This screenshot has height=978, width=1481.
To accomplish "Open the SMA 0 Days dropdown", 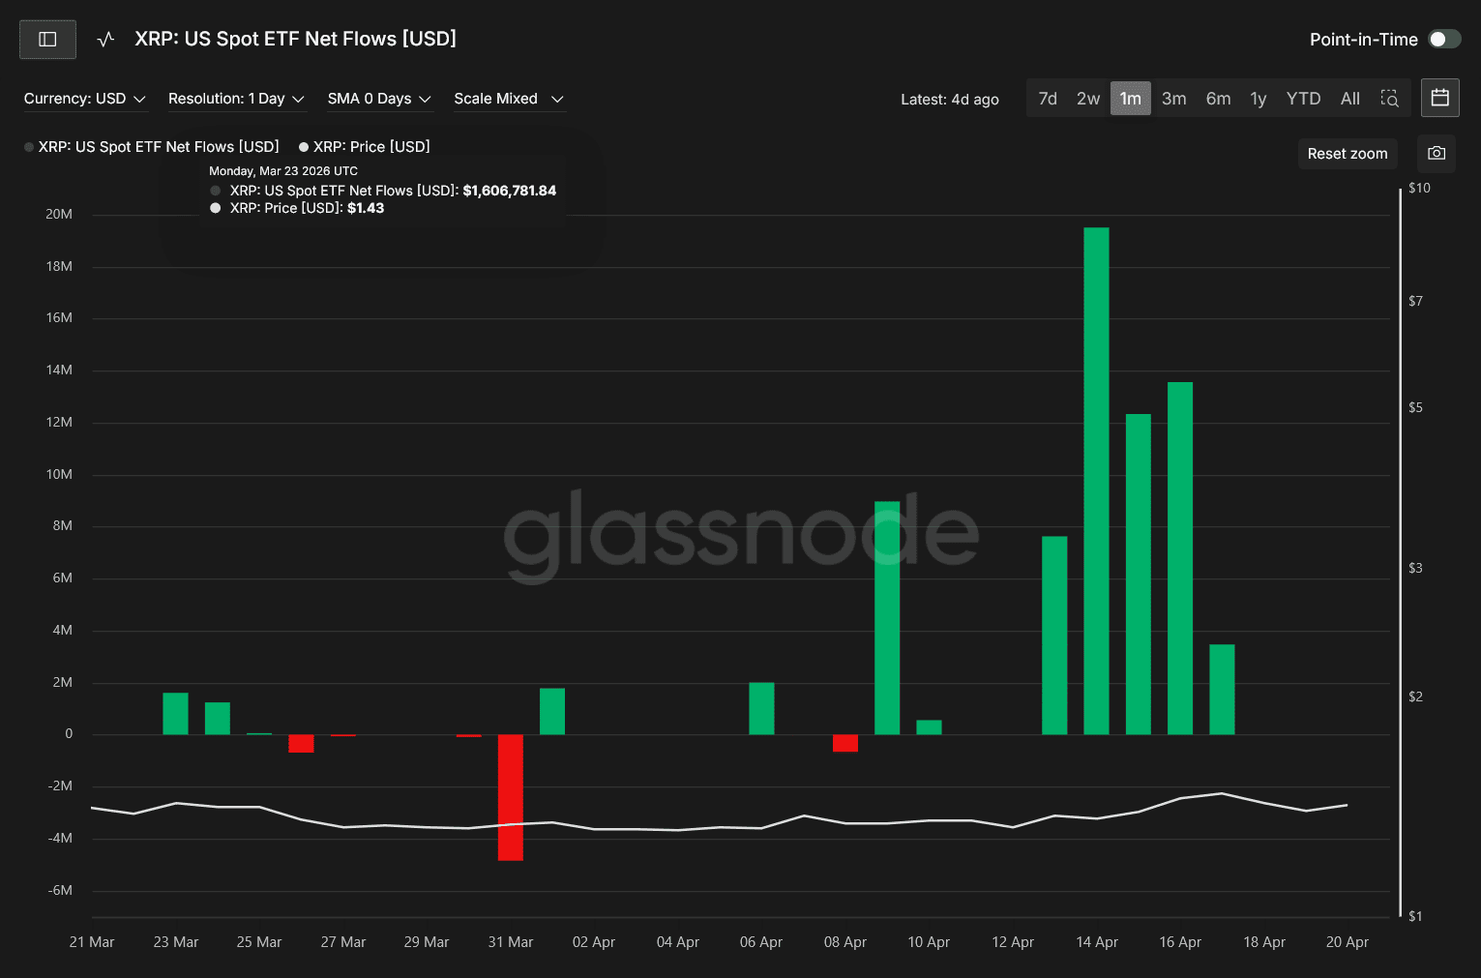I will [378, 99].
